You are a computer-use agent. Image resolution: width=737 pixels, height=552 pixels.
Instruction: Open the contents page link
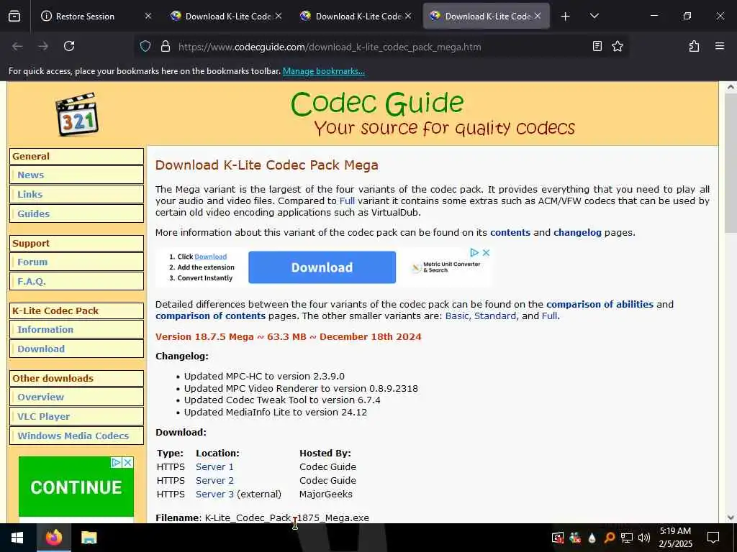510,232
